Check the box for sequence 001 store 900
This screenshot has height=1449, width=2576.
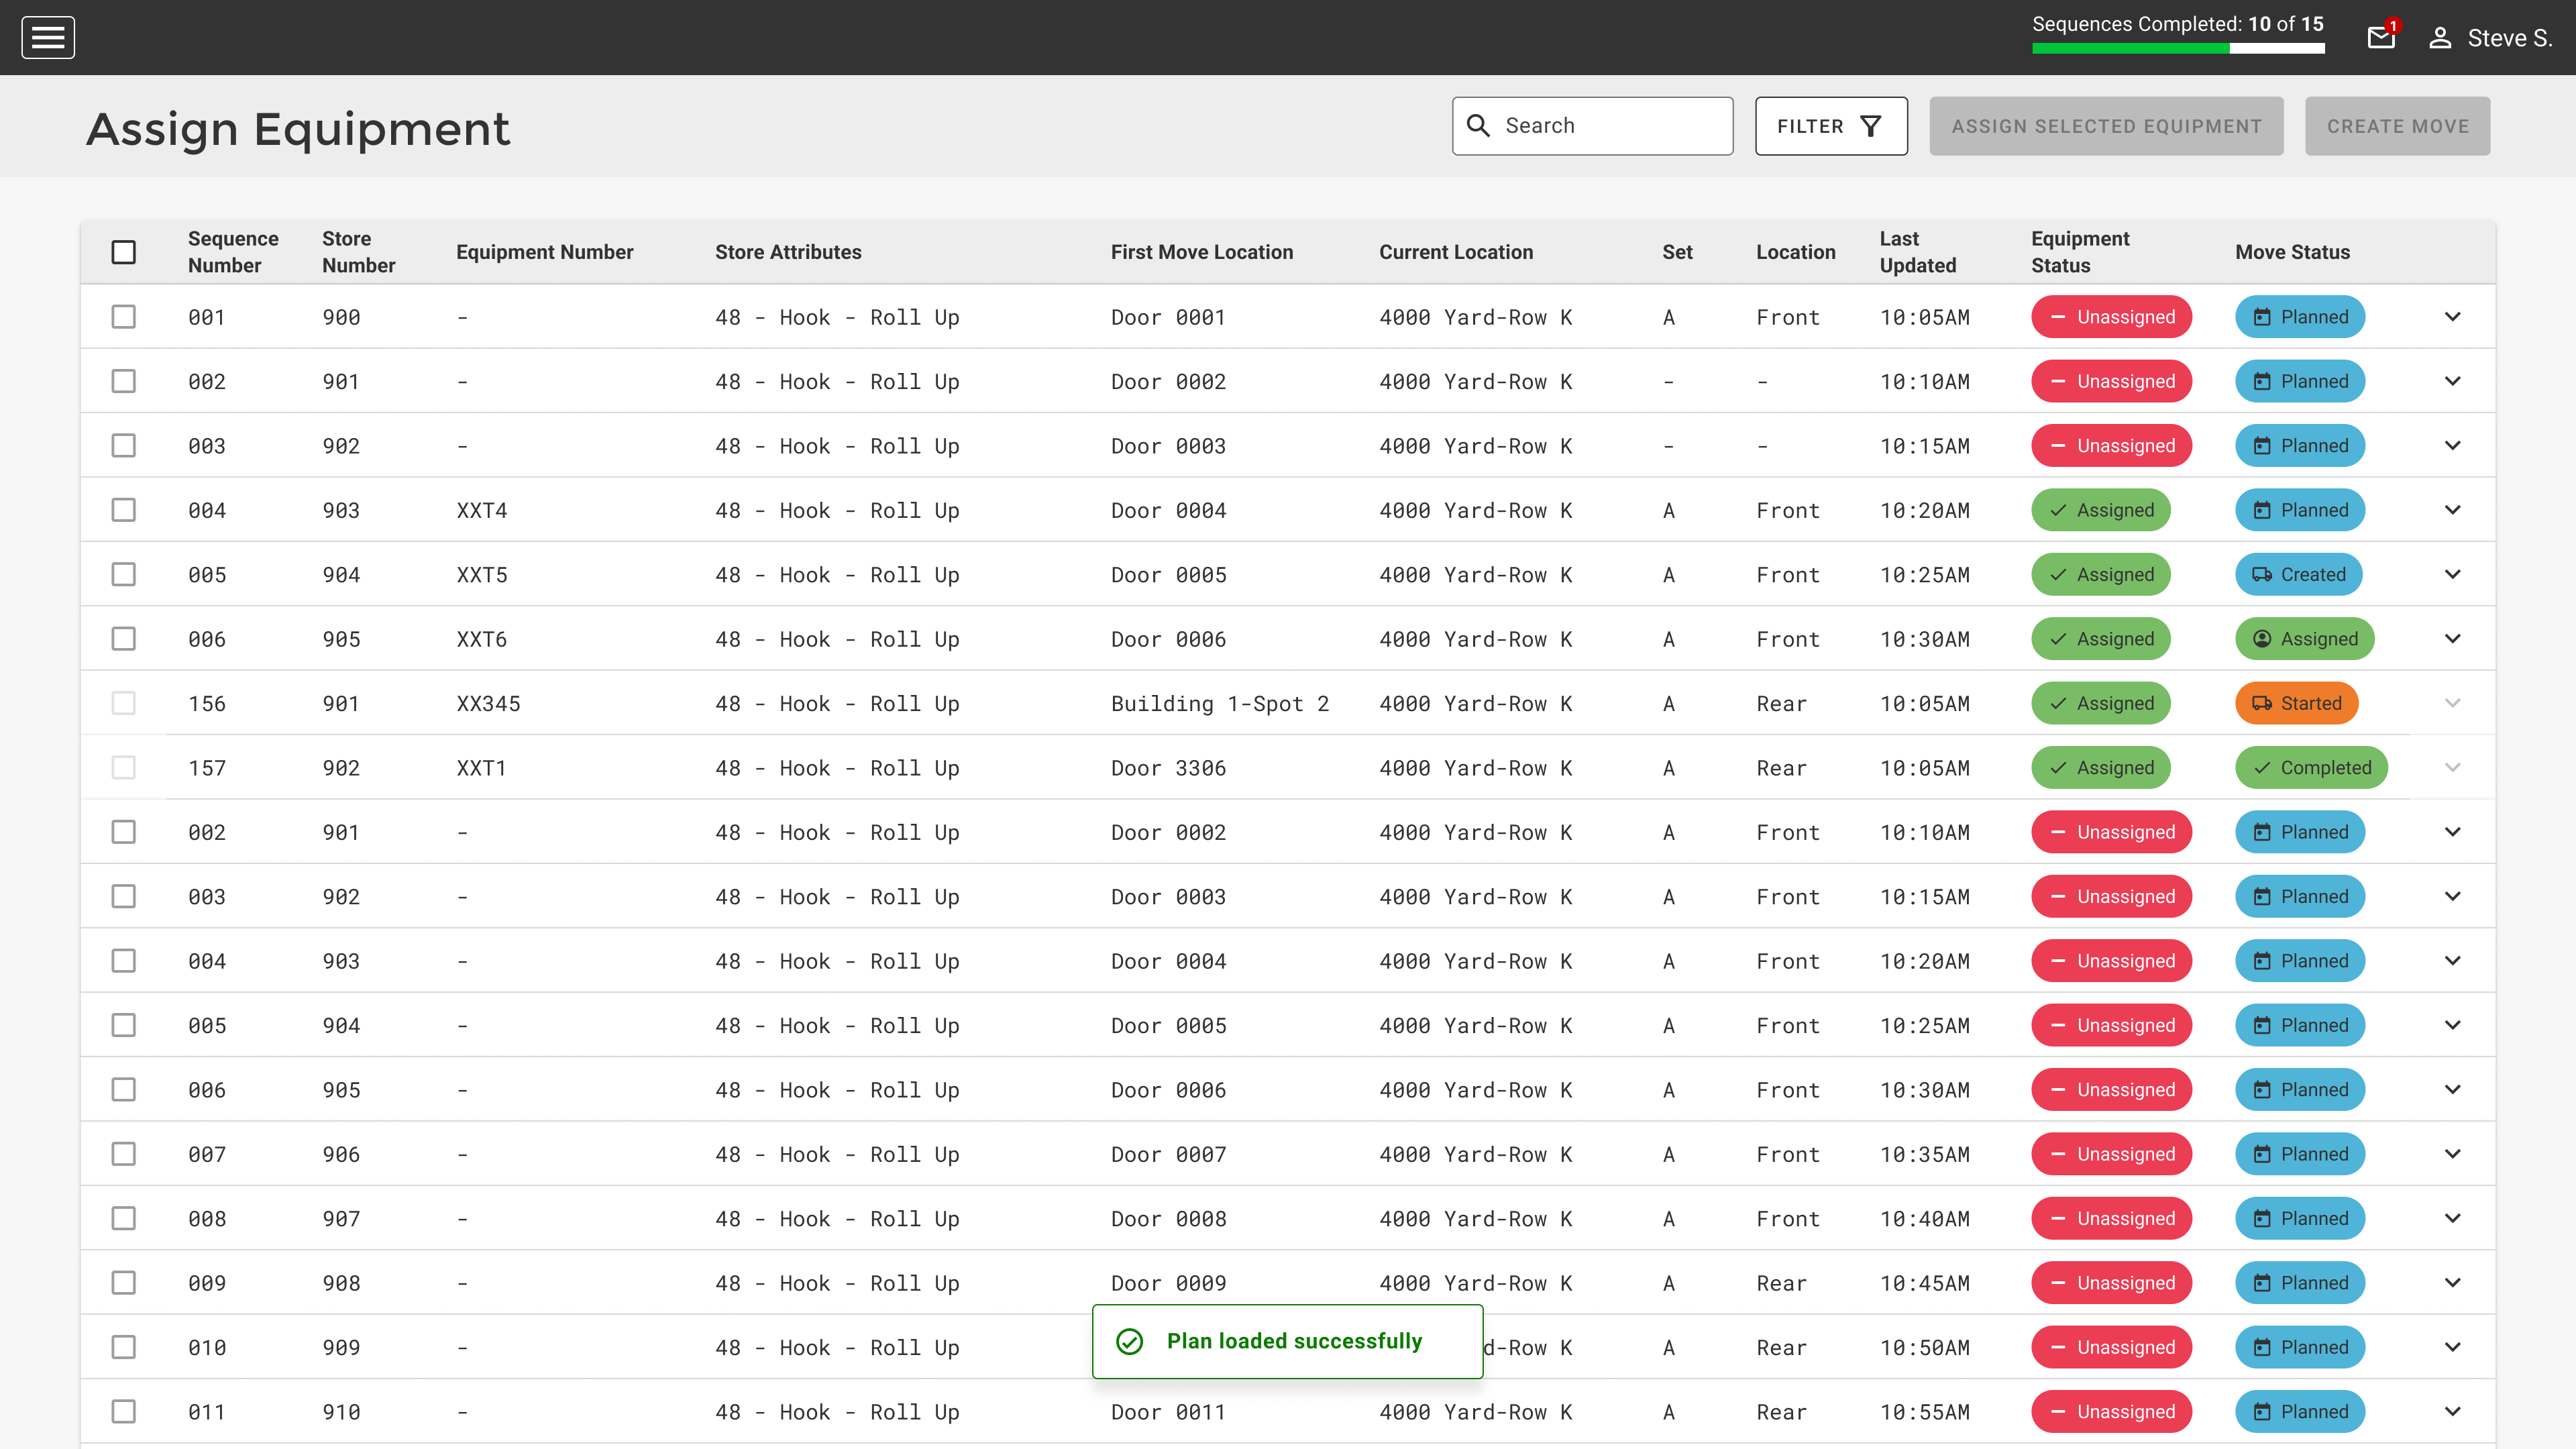(x=124, y=317)
